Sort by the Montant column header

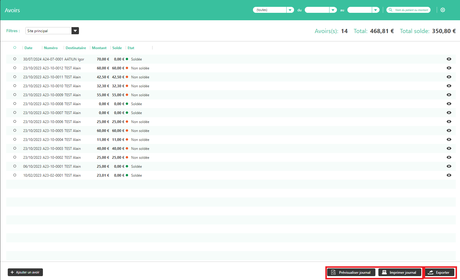[99, 48]
